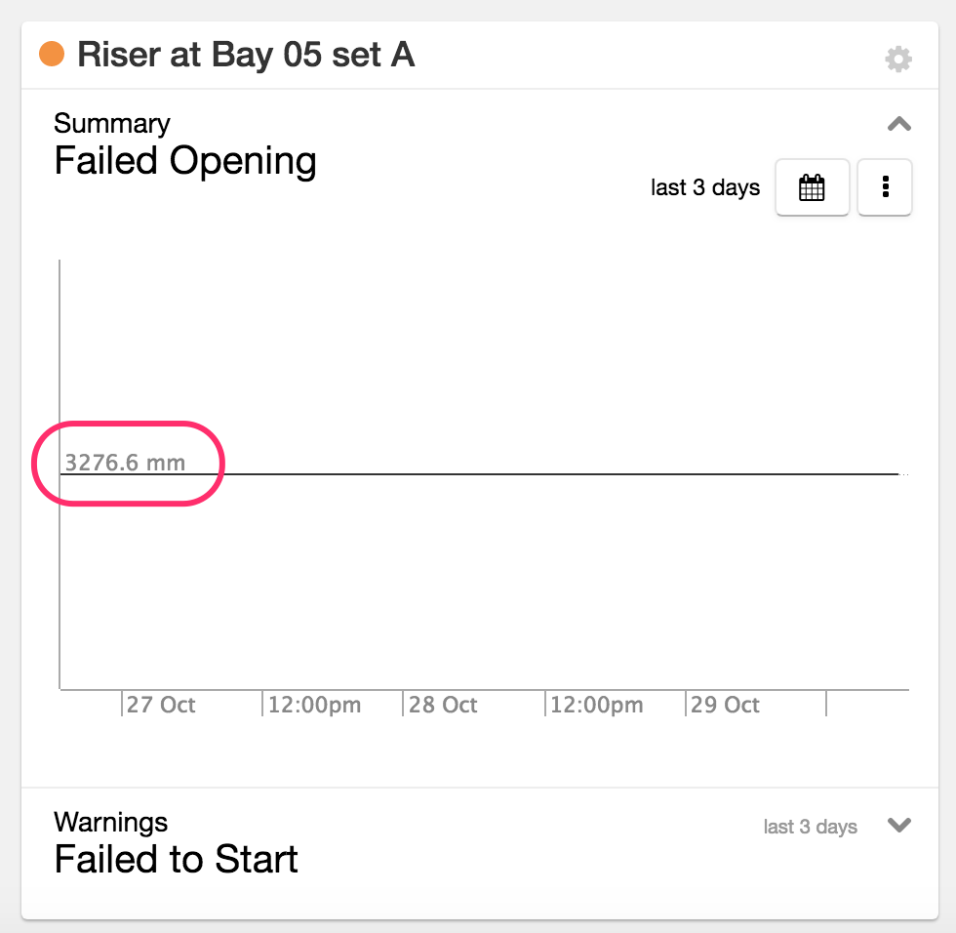Image resolution: width=956 pixels, height=933 pixels.
Task: Click the 28 Oct tick on the timeline
Action: point(442,705)
